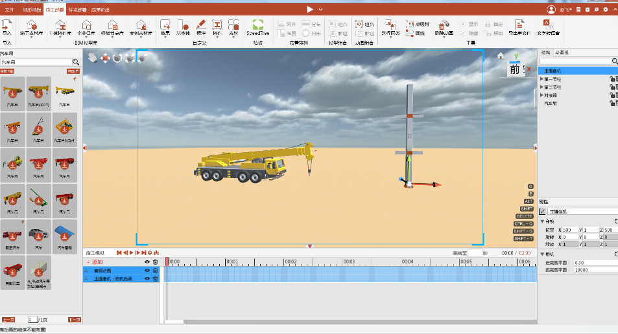Viewport: 618px width, 334px height.
Task: Switch to the 成果输出 ribbon tab
Action: tap(99, 10)
